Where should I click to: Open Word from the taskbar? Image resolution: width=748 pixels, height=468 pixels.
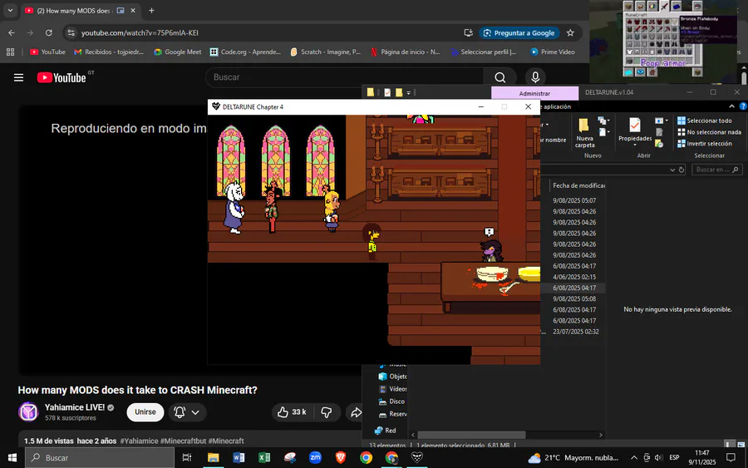(x=239, y=457)
